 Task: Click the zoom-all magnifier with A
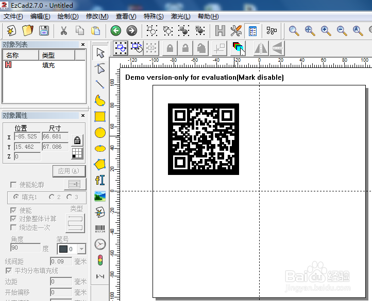(358, 31)
